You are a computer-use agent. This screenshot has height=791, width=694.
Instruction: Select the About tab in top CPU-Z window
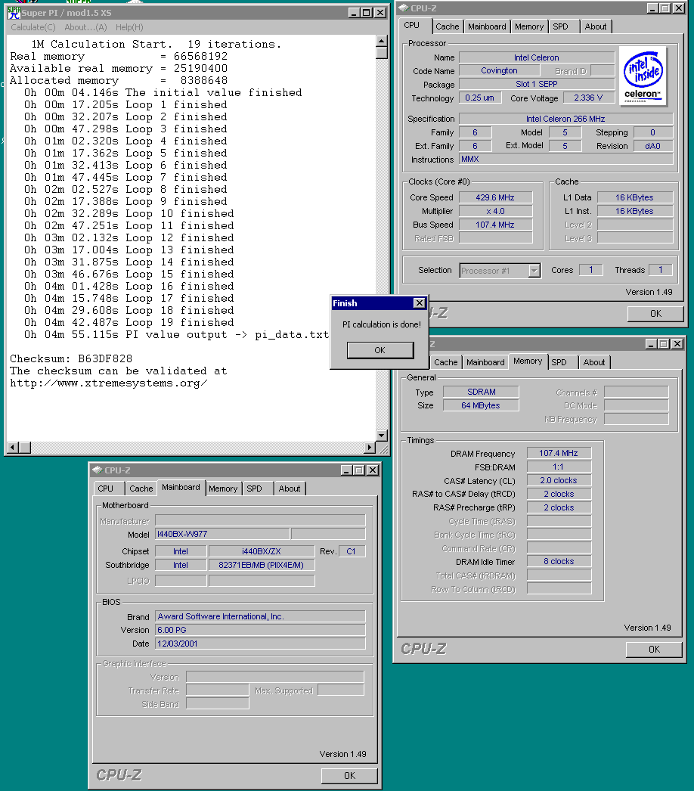[596, 26]
